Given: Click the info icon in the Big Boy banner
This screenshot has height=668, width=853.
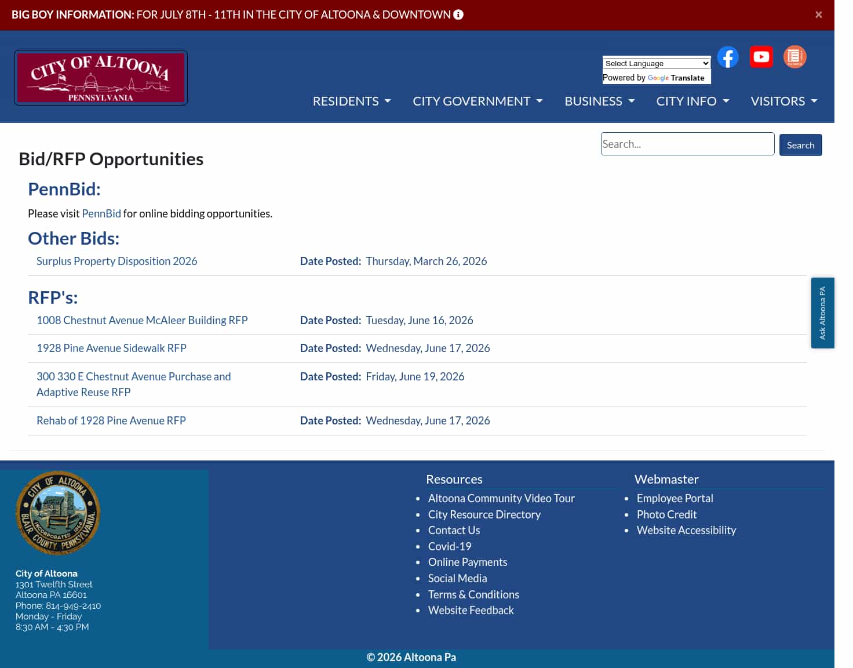Looking at the screenshot, I should point(458,14).
